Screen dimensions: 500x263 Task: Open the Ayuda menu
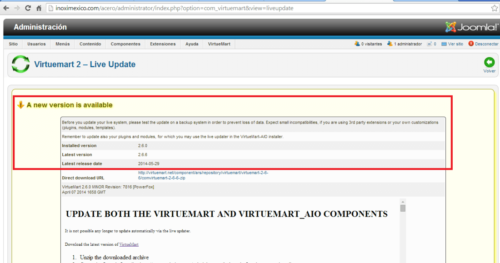[192, 44]
